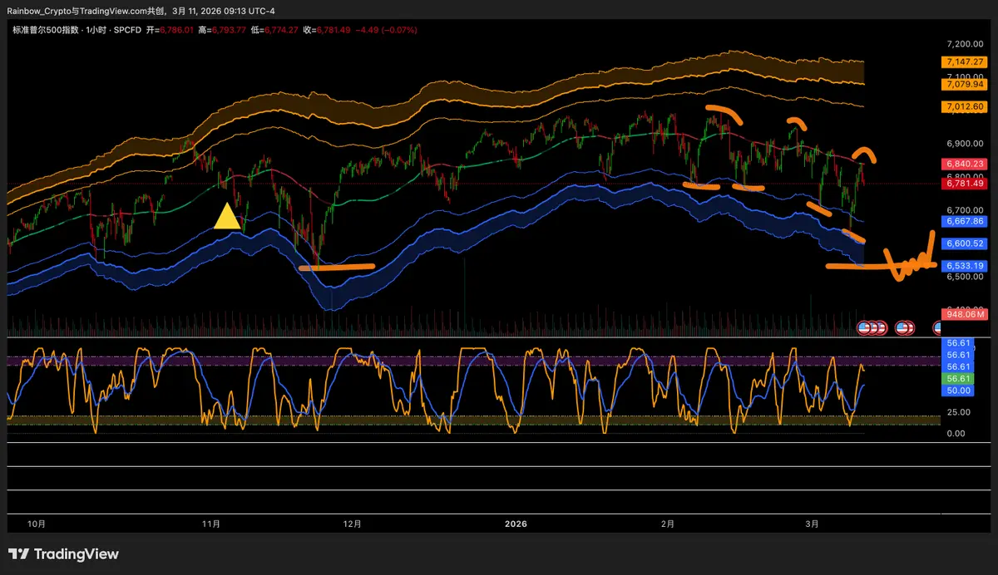Click the 标准普尔500指数 symbol title
998x575 pixels.
tap(46, 30)
